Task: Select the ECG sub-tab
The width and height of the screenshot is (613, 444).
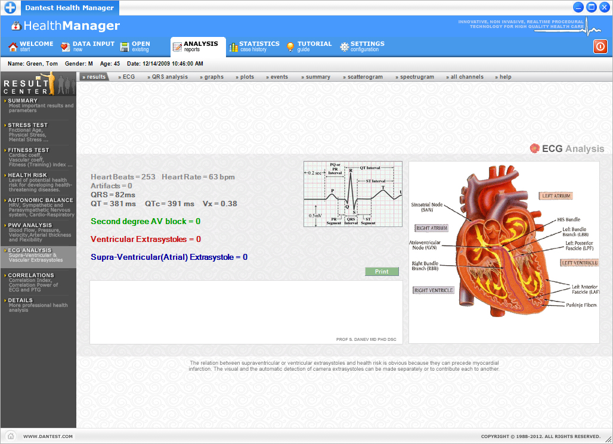Action: (x=126, y=77)
